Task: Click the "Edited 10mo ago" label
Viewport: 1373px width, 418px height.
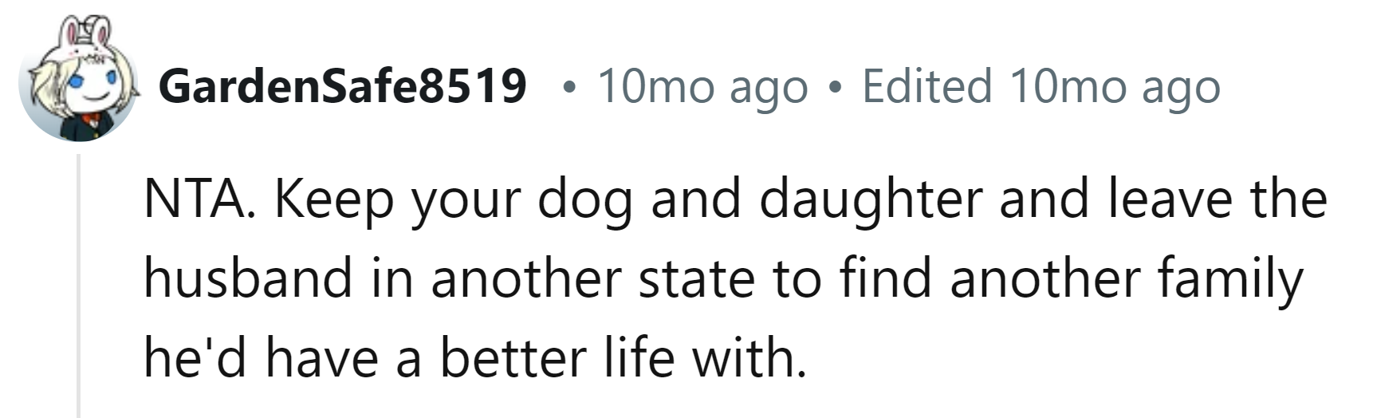Action: coord(1041,85)
